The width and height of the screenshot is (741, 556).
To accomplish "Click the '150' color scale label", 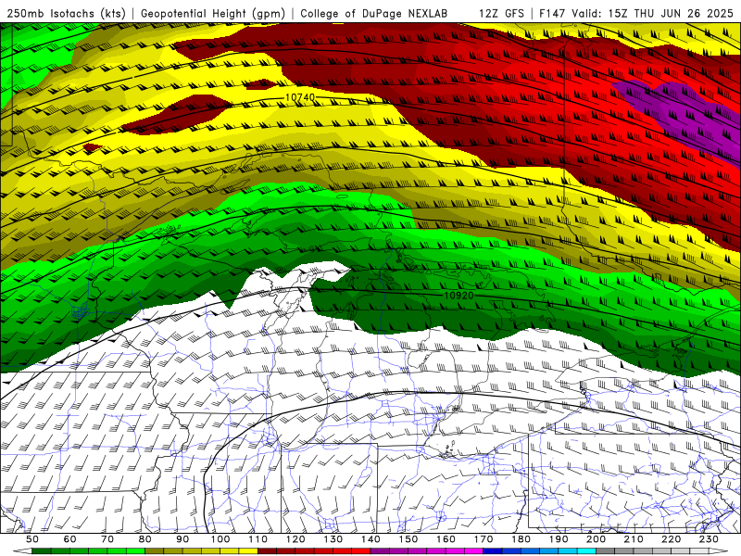I will pos(408,539).
